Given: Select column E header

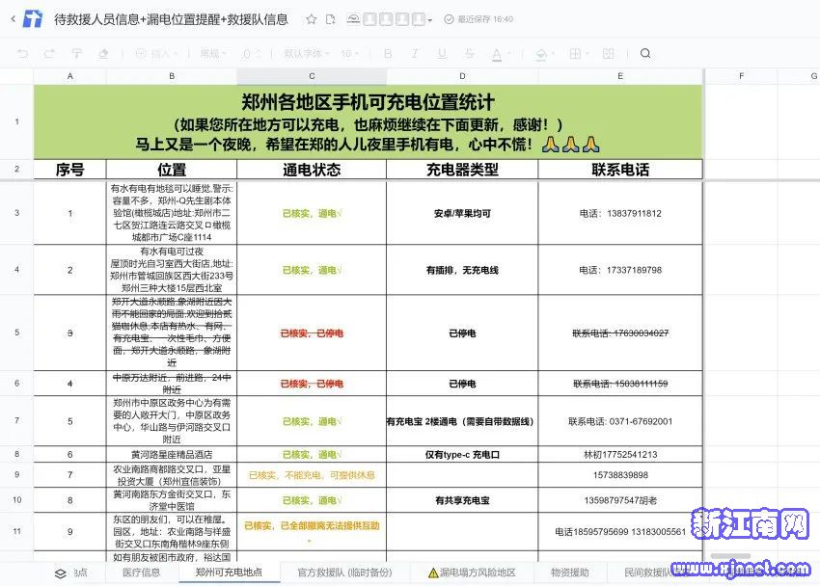Looking at the screenshot, I should tap(620, 76).
